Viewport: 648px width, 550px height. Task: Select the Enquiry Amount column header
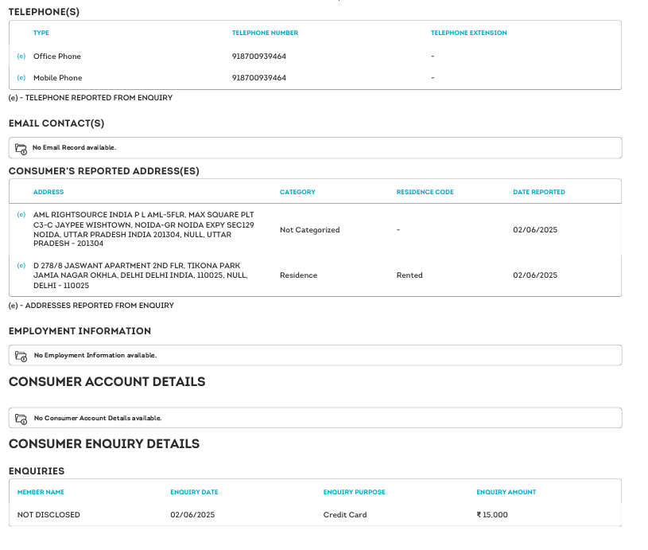[x=506, y=493]
